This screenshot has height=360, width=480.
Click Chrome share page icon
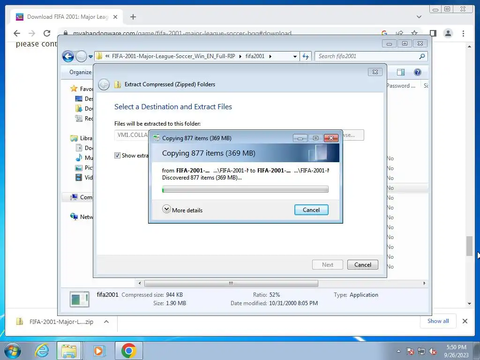click(399, 33)
